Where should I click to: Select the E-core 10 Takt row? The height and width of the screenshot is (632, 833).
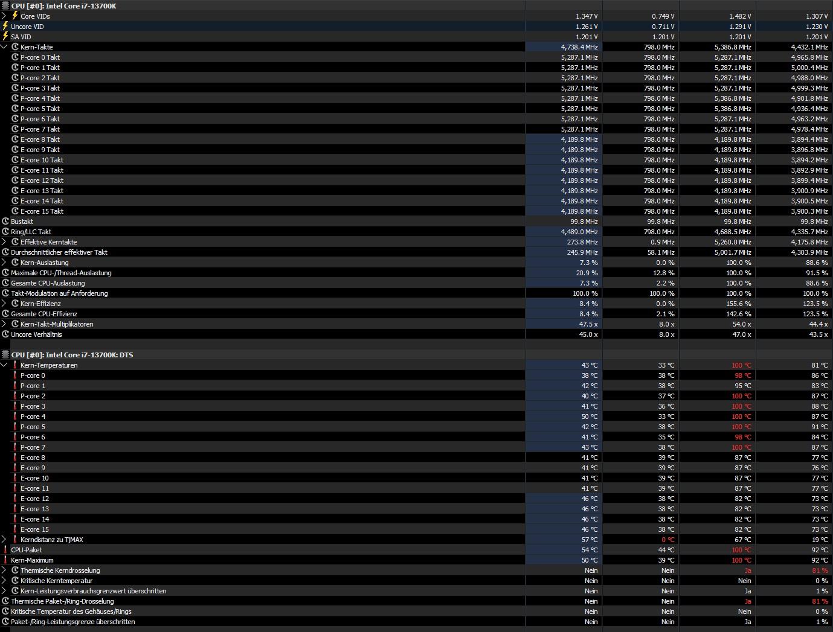click(x=416, y=160)
